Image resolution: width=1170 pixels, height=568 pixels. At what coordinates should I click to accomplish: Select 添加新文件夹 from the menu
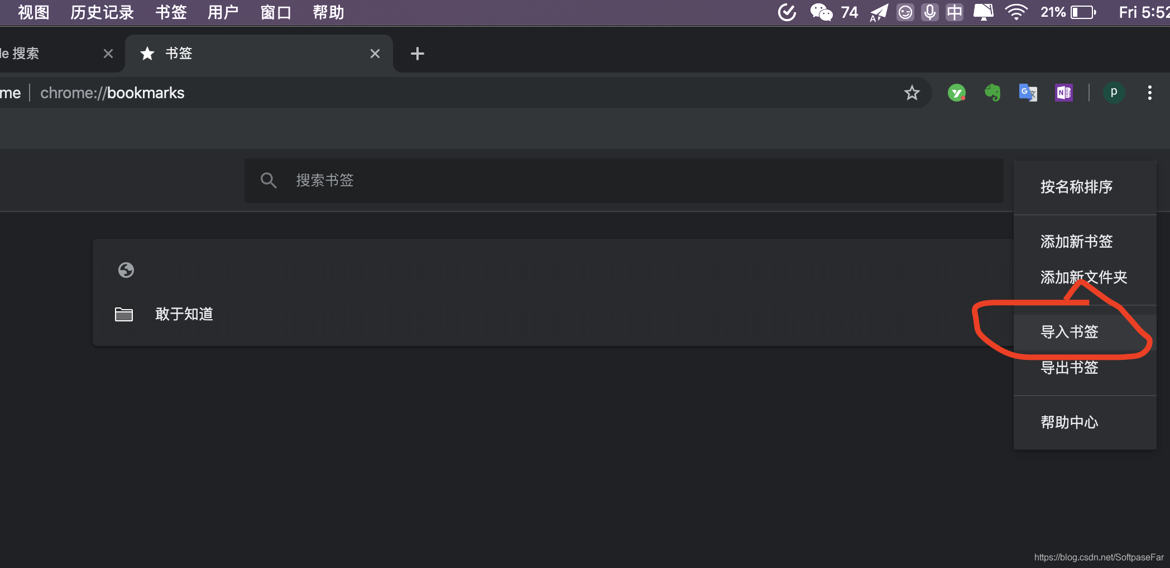click(1083, 277)
